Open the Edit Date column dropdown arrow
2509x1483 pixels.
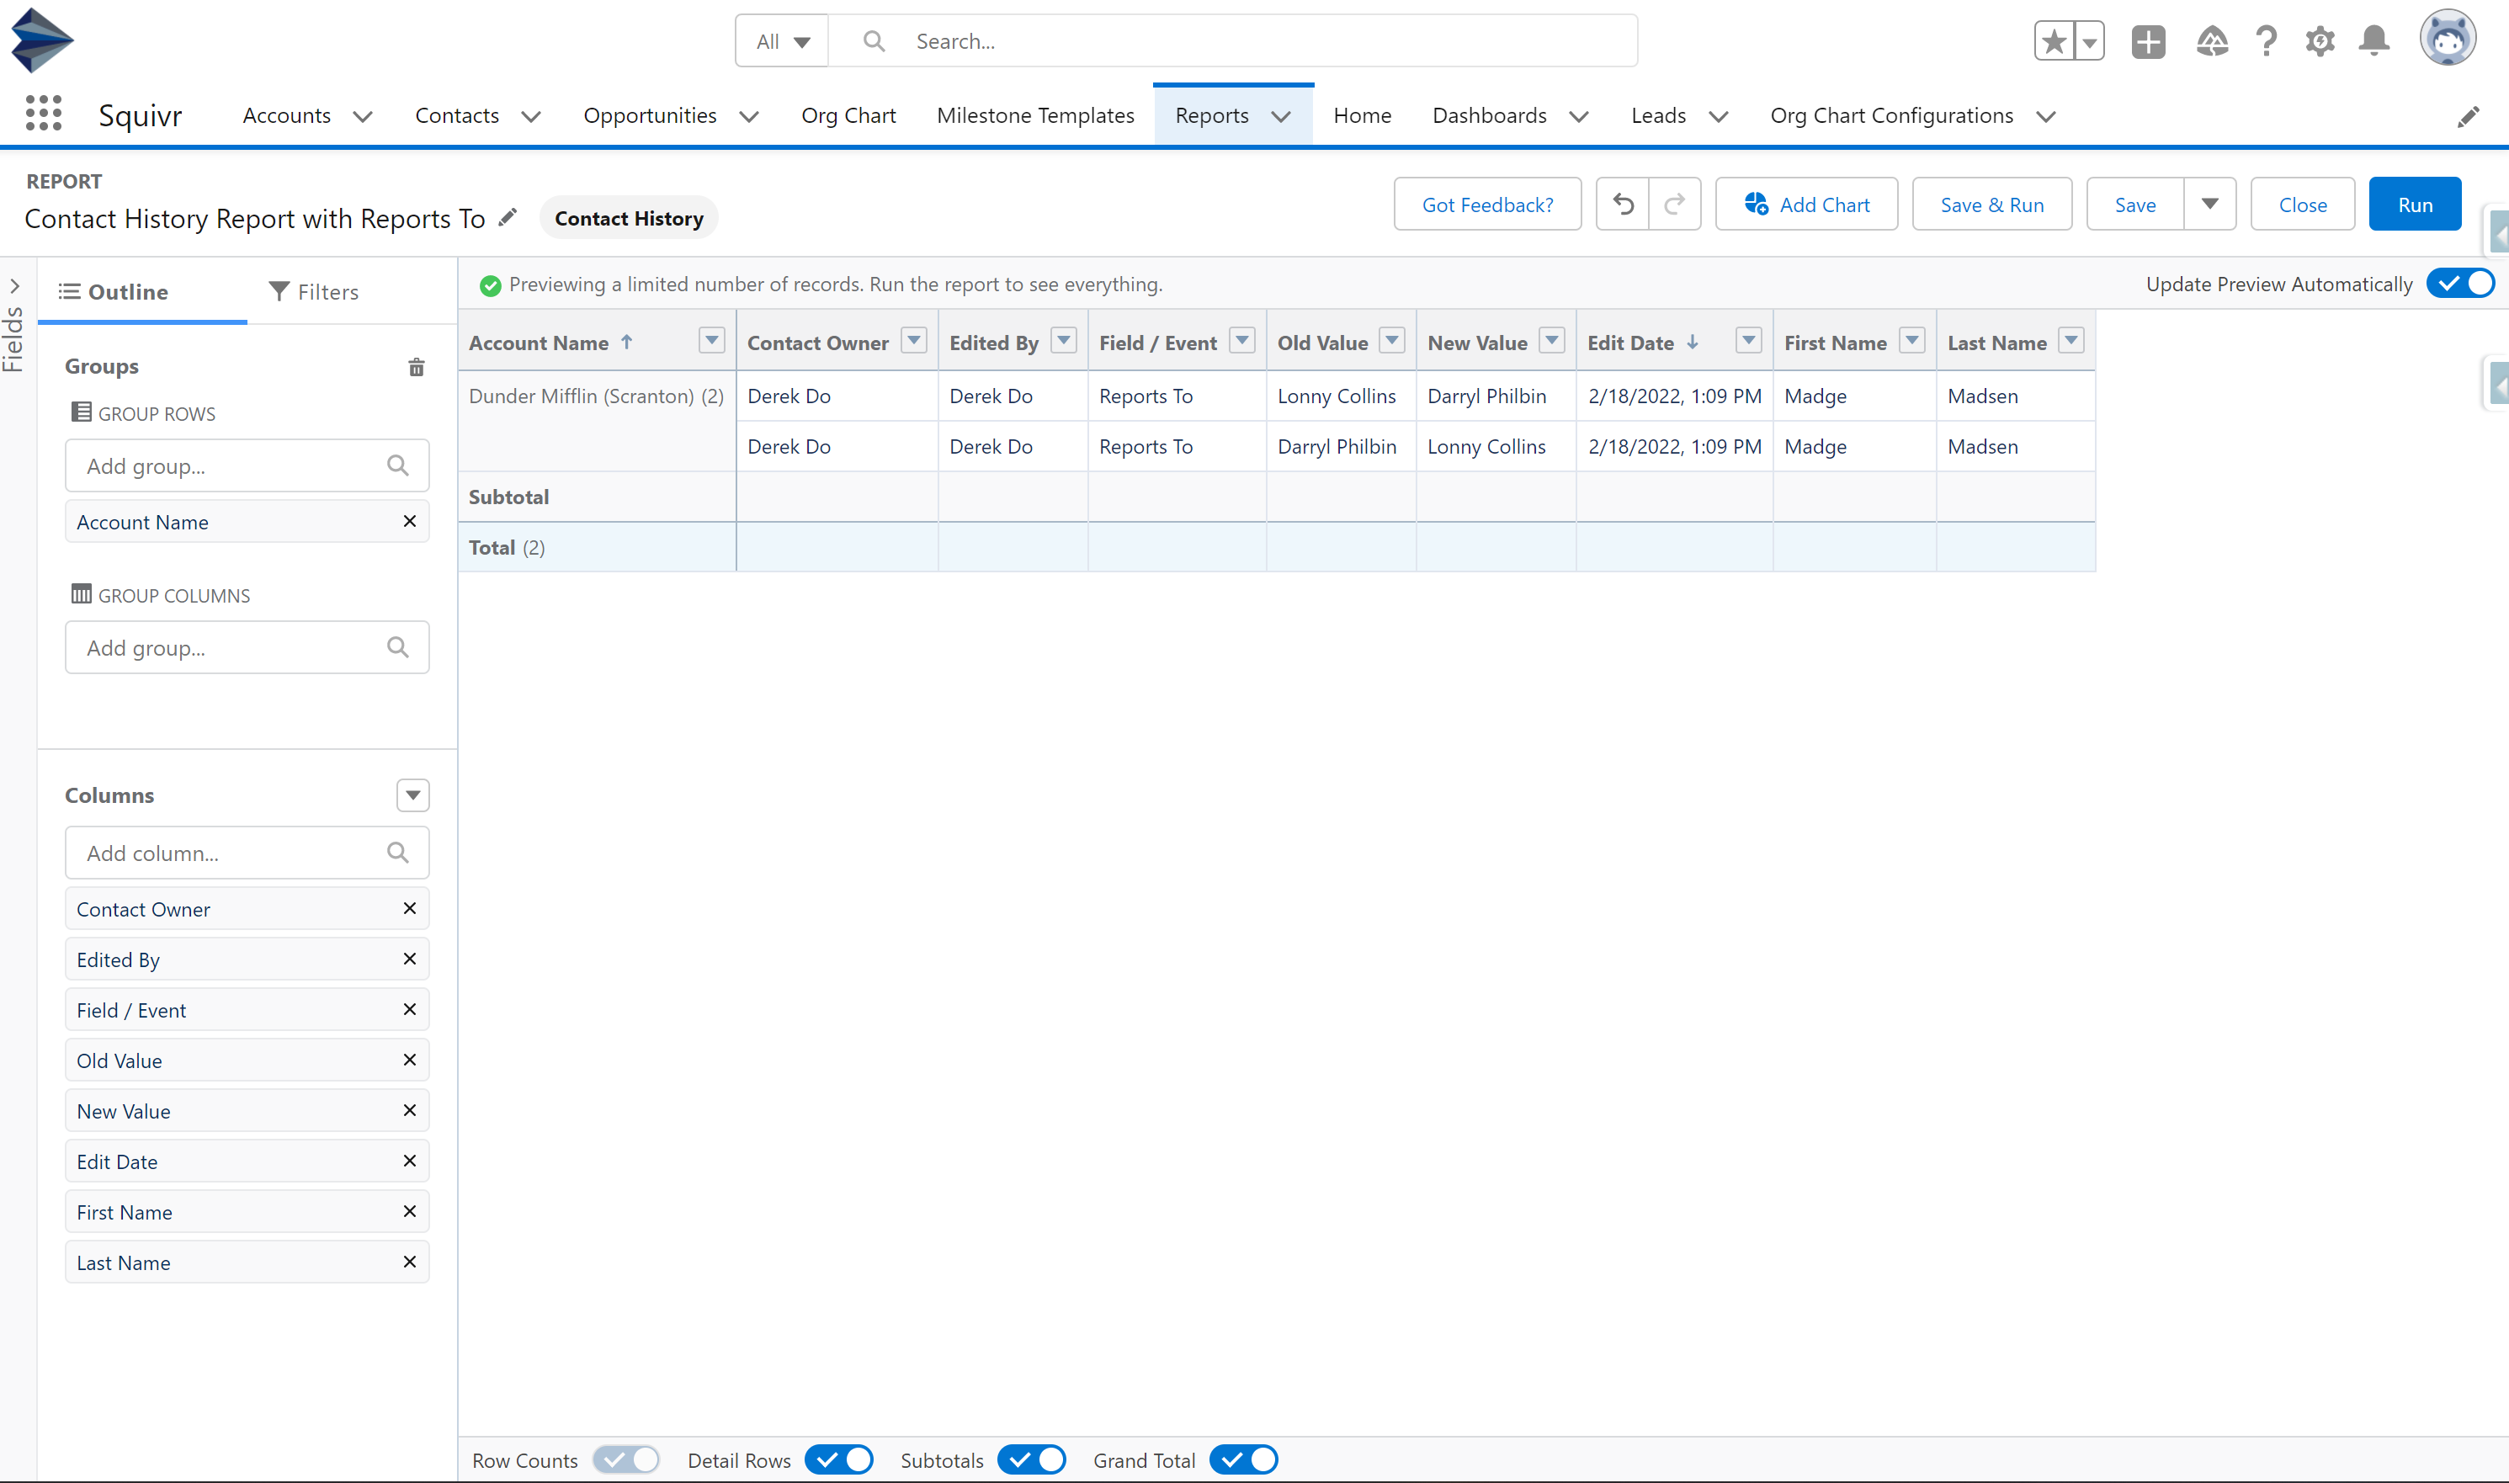click(1747, 342)
